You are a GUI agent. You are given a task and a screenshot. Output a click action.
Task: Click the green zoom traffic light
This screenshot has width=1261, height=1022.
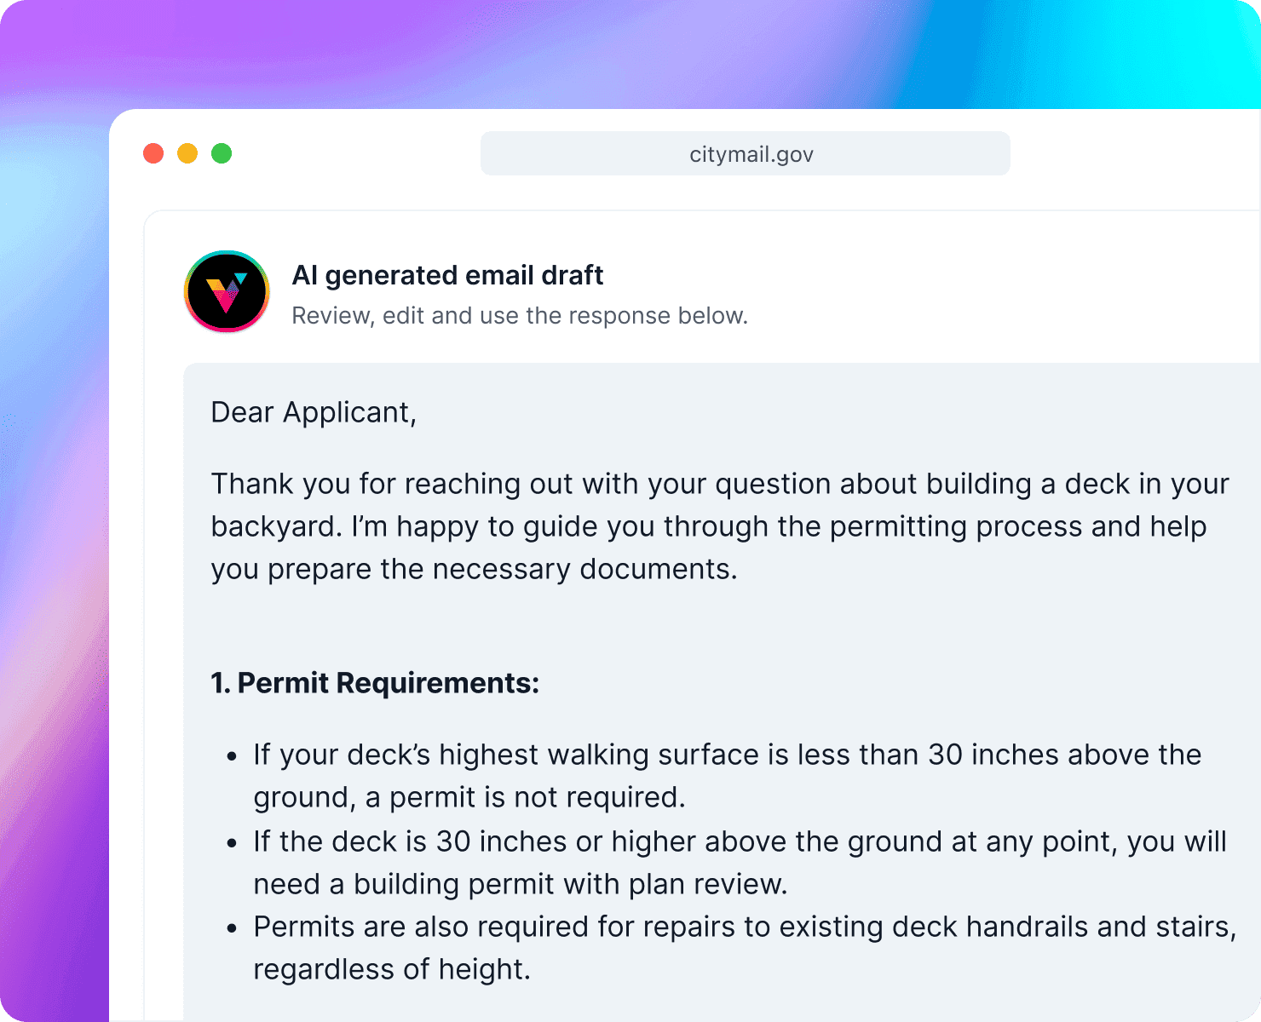222,153
